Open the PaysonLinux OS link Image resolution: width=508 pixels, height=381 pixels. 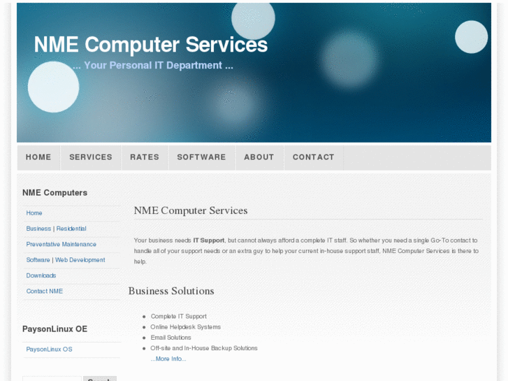pos(49,350)
